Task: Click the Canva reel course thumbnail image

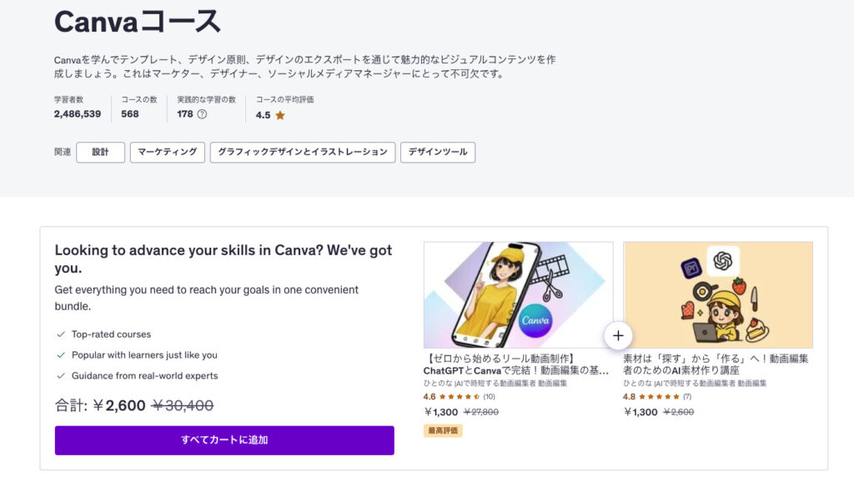Action: click(x=518, y=295)
